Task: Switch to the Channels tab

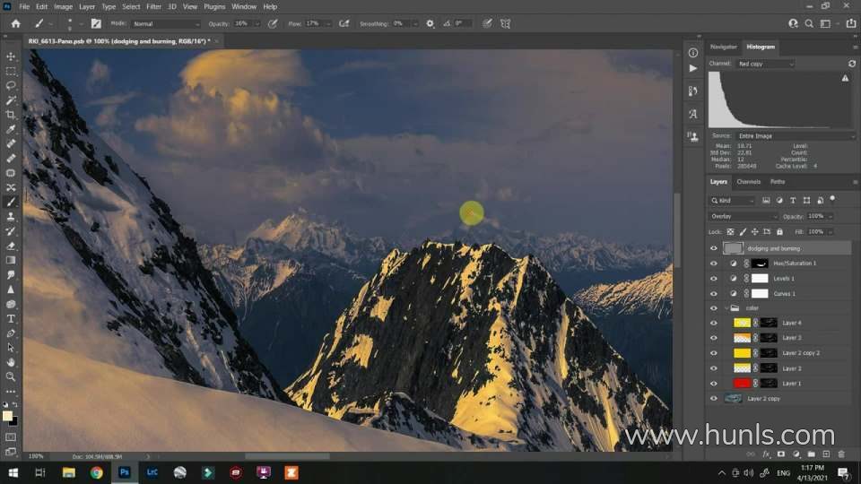Action: pyautogui.click(x=748, y=182)
